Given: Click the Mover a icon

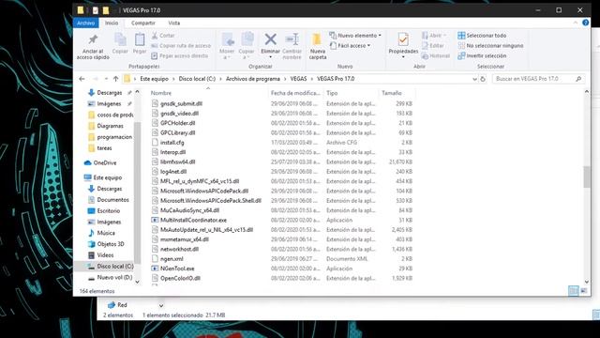Looking at the screenshot, I should tap(227, 39).
